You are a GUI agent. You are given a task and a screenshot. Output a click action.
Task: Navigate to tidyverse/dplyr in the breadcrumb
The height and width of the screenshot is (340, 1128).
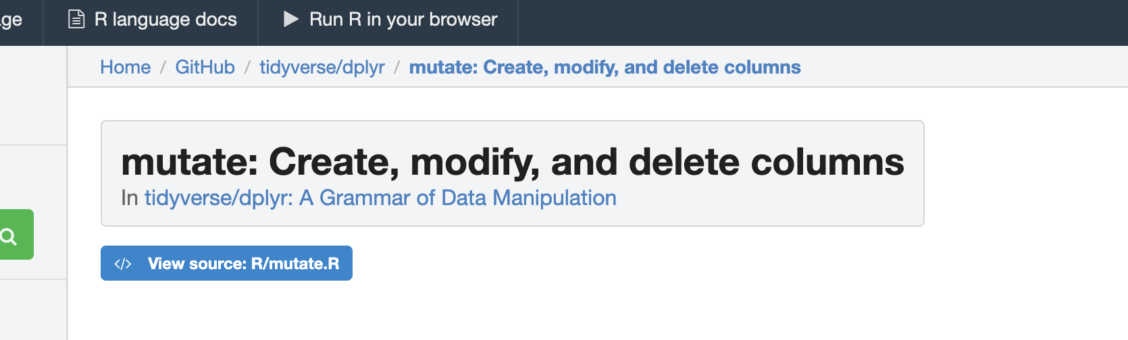[x=322, y=67]
